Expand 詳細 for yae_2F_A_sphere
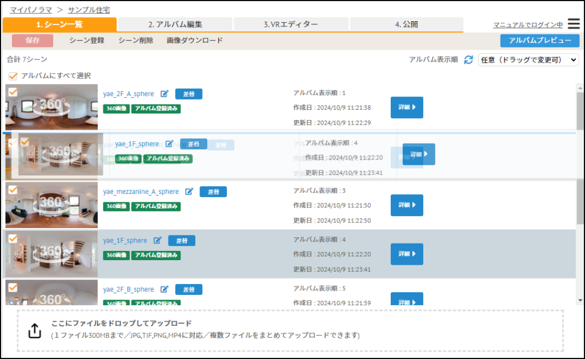Screen dimensions: 585x359 [407, 107]
